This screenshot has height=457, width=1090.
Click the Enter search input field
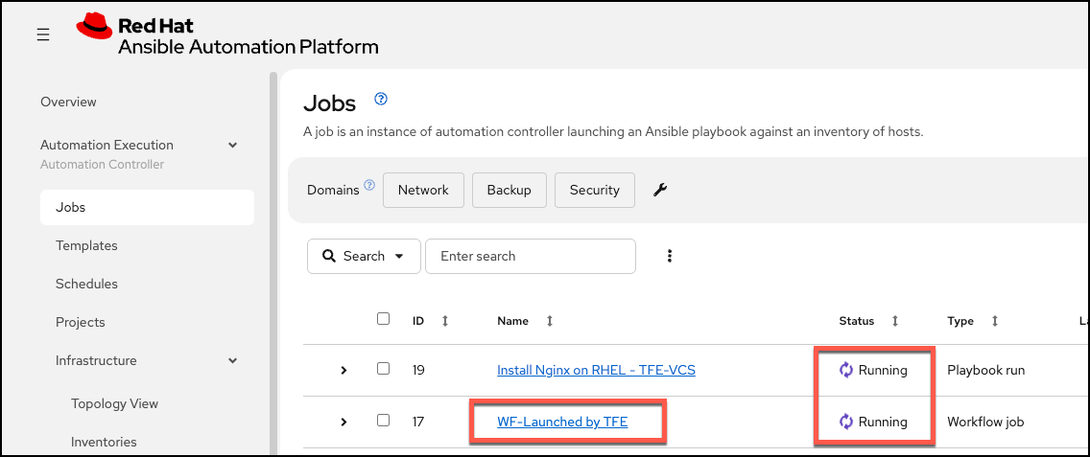(531, 256)
